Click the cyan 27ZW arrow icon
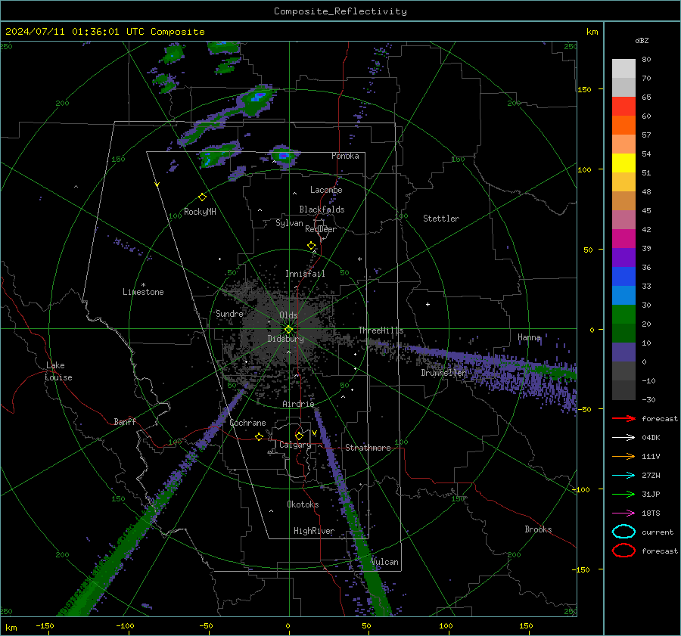Image resolution: width=681 pixels, height=636 pixels. point(623,476)
